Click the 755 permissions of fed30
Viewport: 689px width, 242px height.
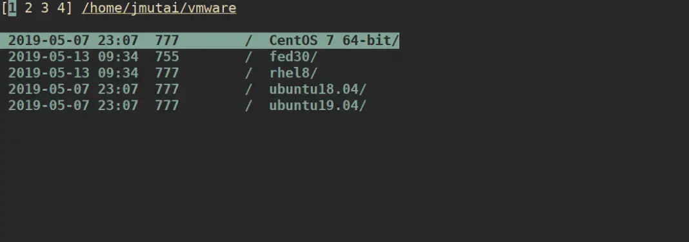point(167,57)
